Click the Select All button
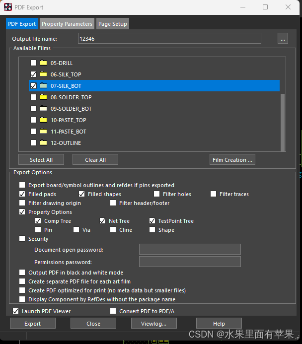Image resolution: width=302 pixels, height=344 pixels. click(41, 160)
